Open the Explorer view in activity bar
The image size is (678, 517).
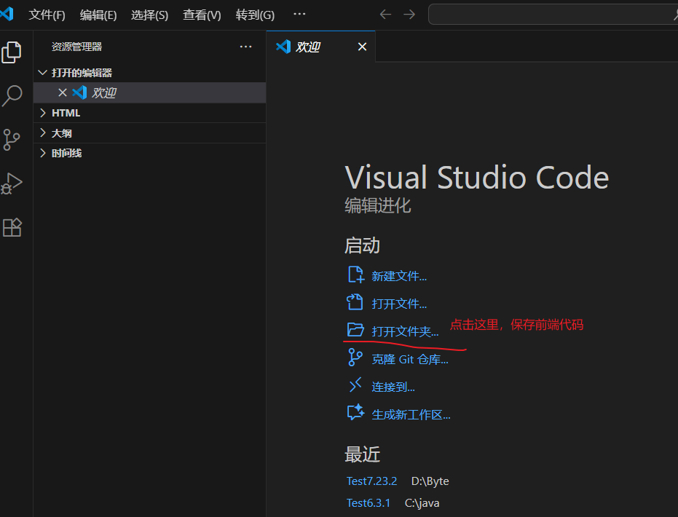pos(12,52)
